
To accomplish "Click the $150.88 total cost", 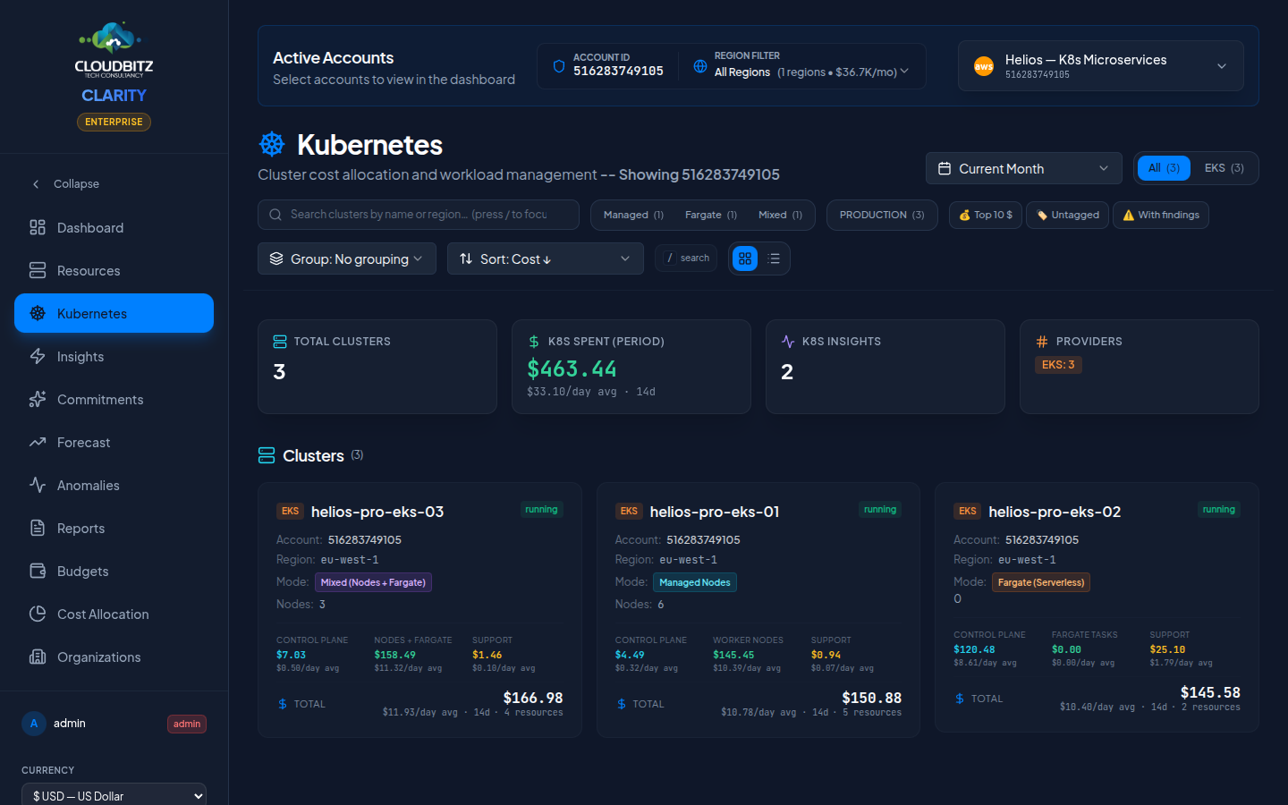I will 872,698.
